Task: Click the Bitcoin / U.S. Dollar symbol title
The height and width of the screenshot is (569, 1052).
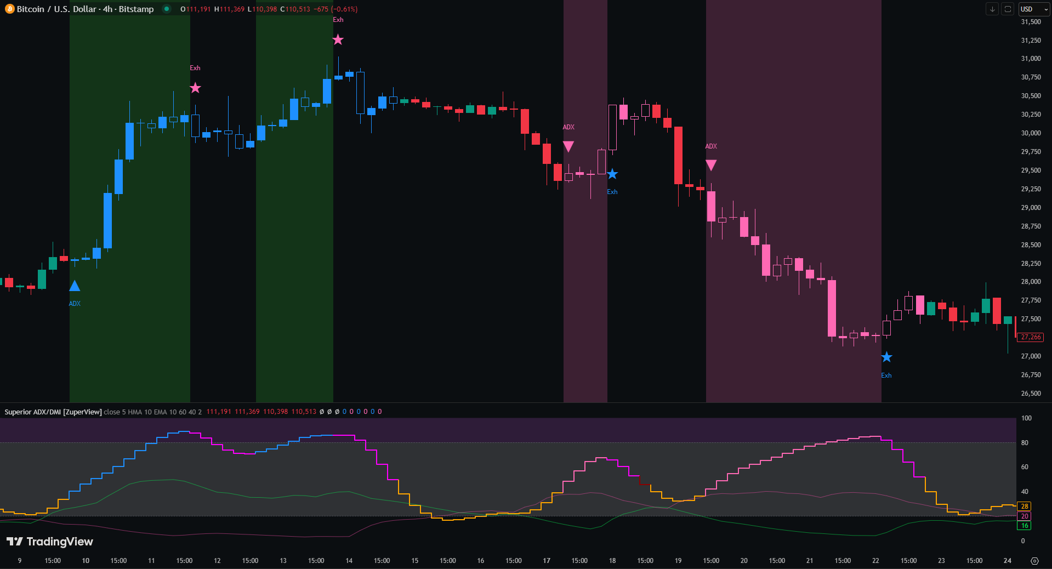Action: (x=85, y=9)
